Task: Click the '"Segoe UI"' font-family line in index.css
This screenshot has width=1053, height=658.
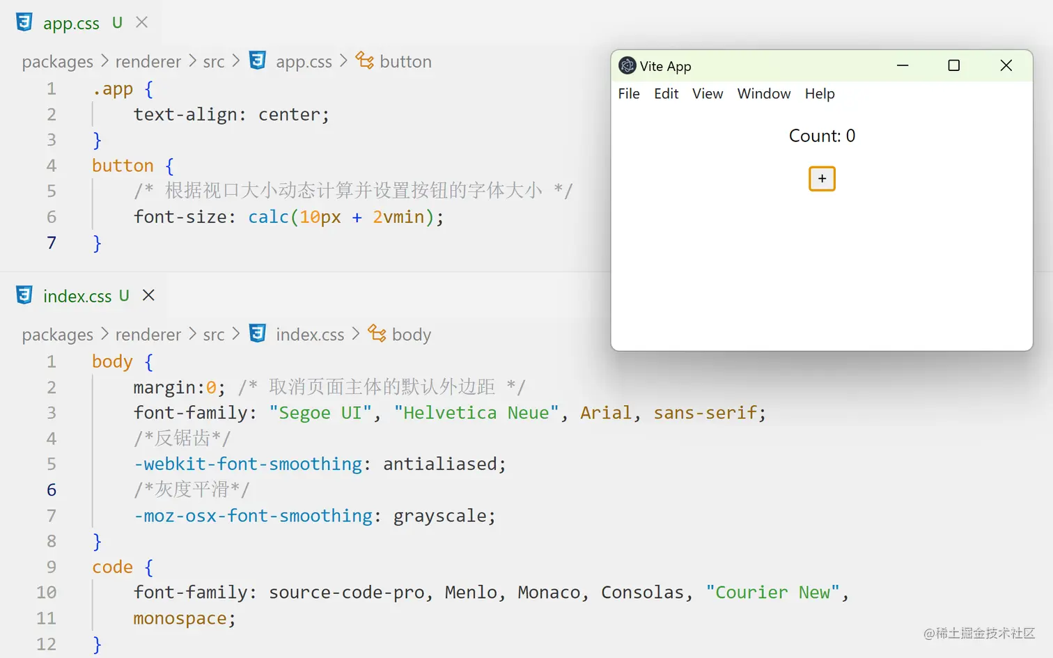Action: [x=450, y=413]
